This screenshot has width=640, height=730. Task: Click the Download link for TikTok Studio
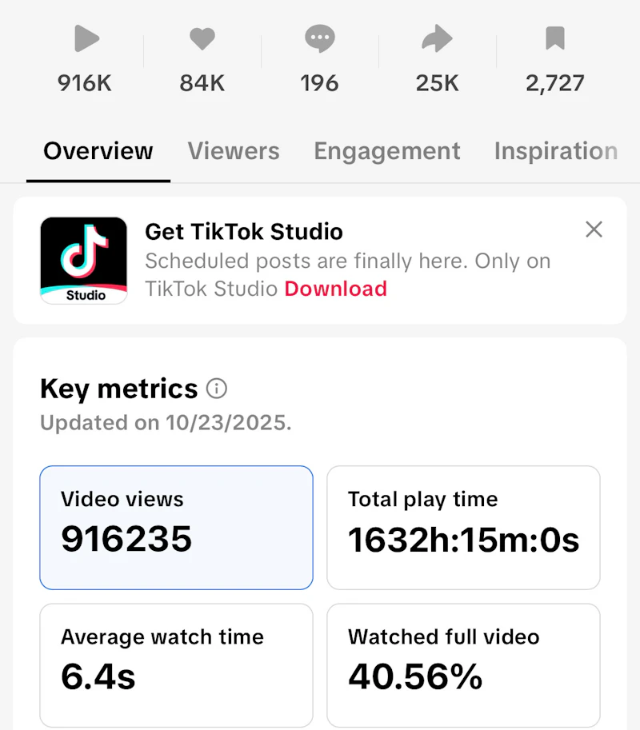tap(335, 289)
